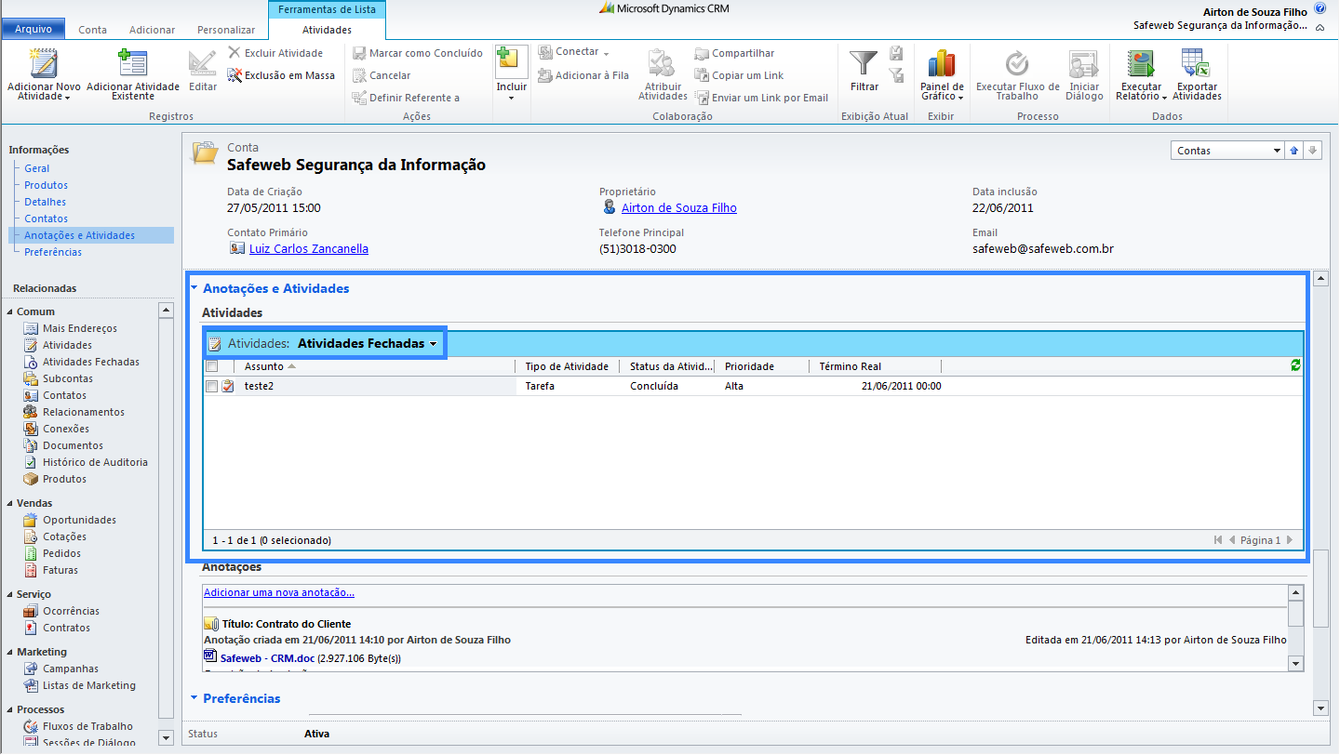Select the Atividades ribbon tab
This screenshot has width=1340, height=755.
pos(327,30)
